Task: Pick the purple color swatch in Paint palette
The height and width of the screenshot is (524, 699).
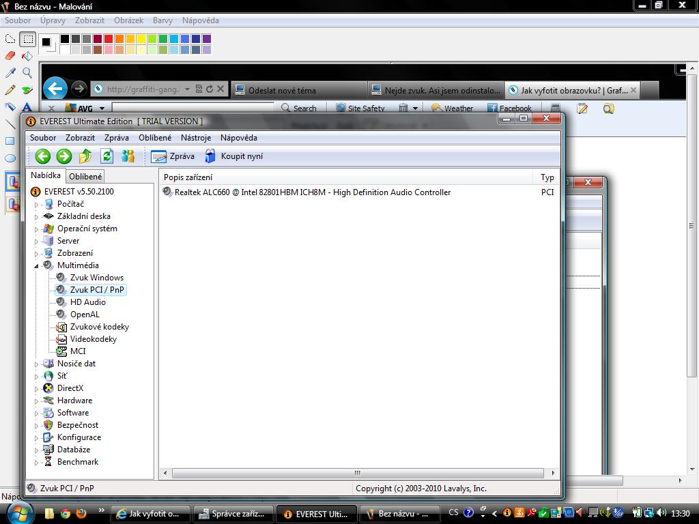Action: (206, 39)
